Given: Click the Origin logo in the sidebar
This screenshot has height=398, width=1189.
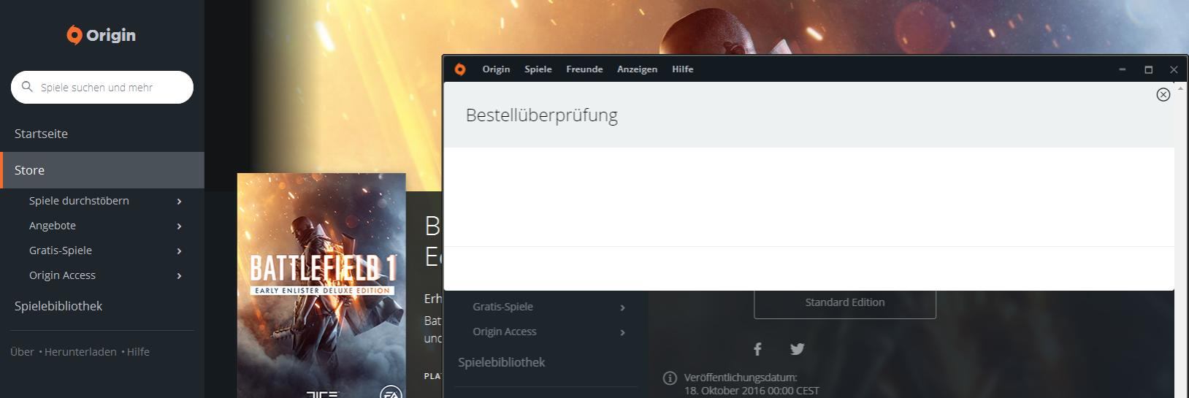Looking at the screenshot, I should [102, 35].
